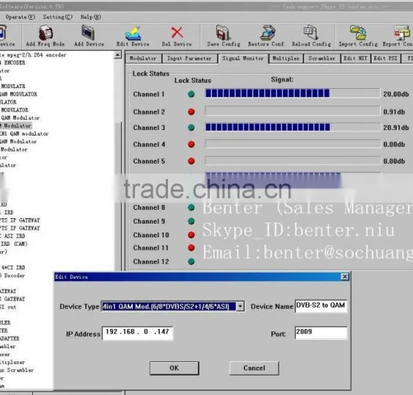Screen dimensions: 413x395
Task: Click the empty Channel 2 signal bar
Action: click(x=293, y=111)
